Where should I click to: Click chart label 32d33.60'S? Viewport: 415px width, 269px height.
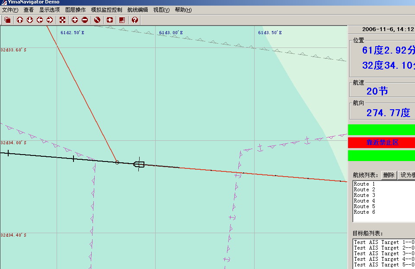(x=13, y=50)
